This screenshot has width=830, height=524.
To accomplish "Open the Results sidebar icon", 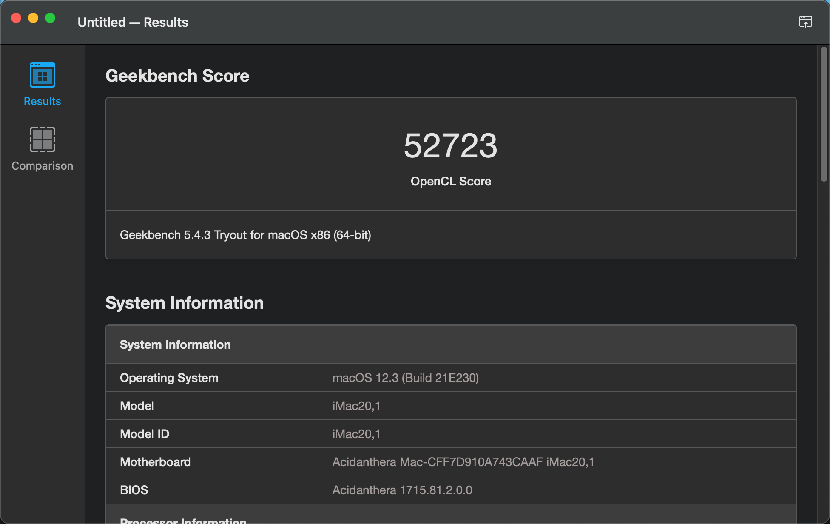I will 42,75.
